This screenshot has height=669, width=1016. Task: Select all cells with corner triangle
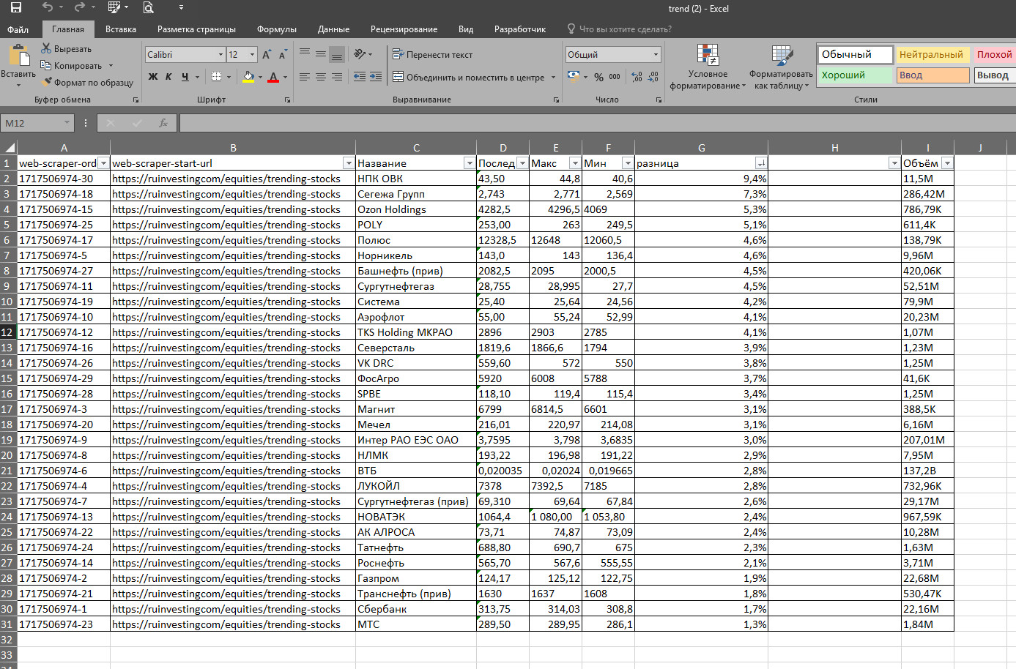pos(9,147)
